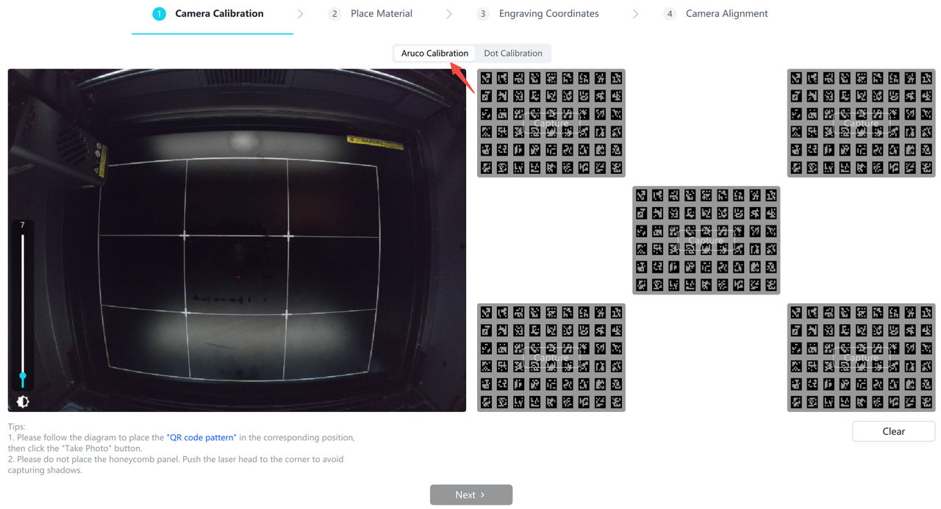Select the Aruco Calibration tab
The height and width of the screenshot is (509, 941).
434,54
